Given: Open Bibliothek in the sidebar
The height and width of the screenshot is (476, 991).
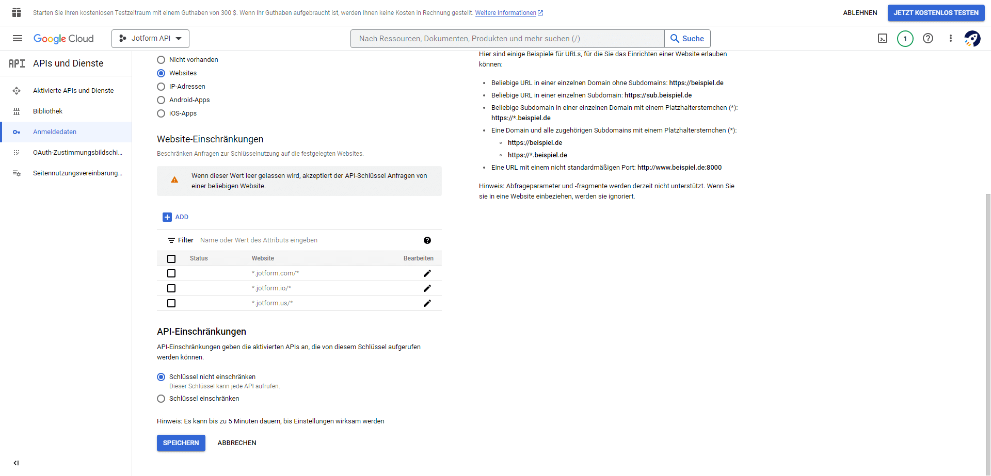Looking at the screenshot, I should [x=47, y=111].
